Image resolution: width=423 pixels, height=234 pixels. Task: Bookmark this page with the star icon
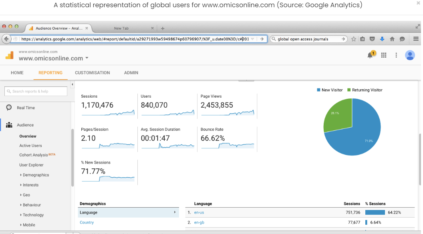[x=353, y=39]
